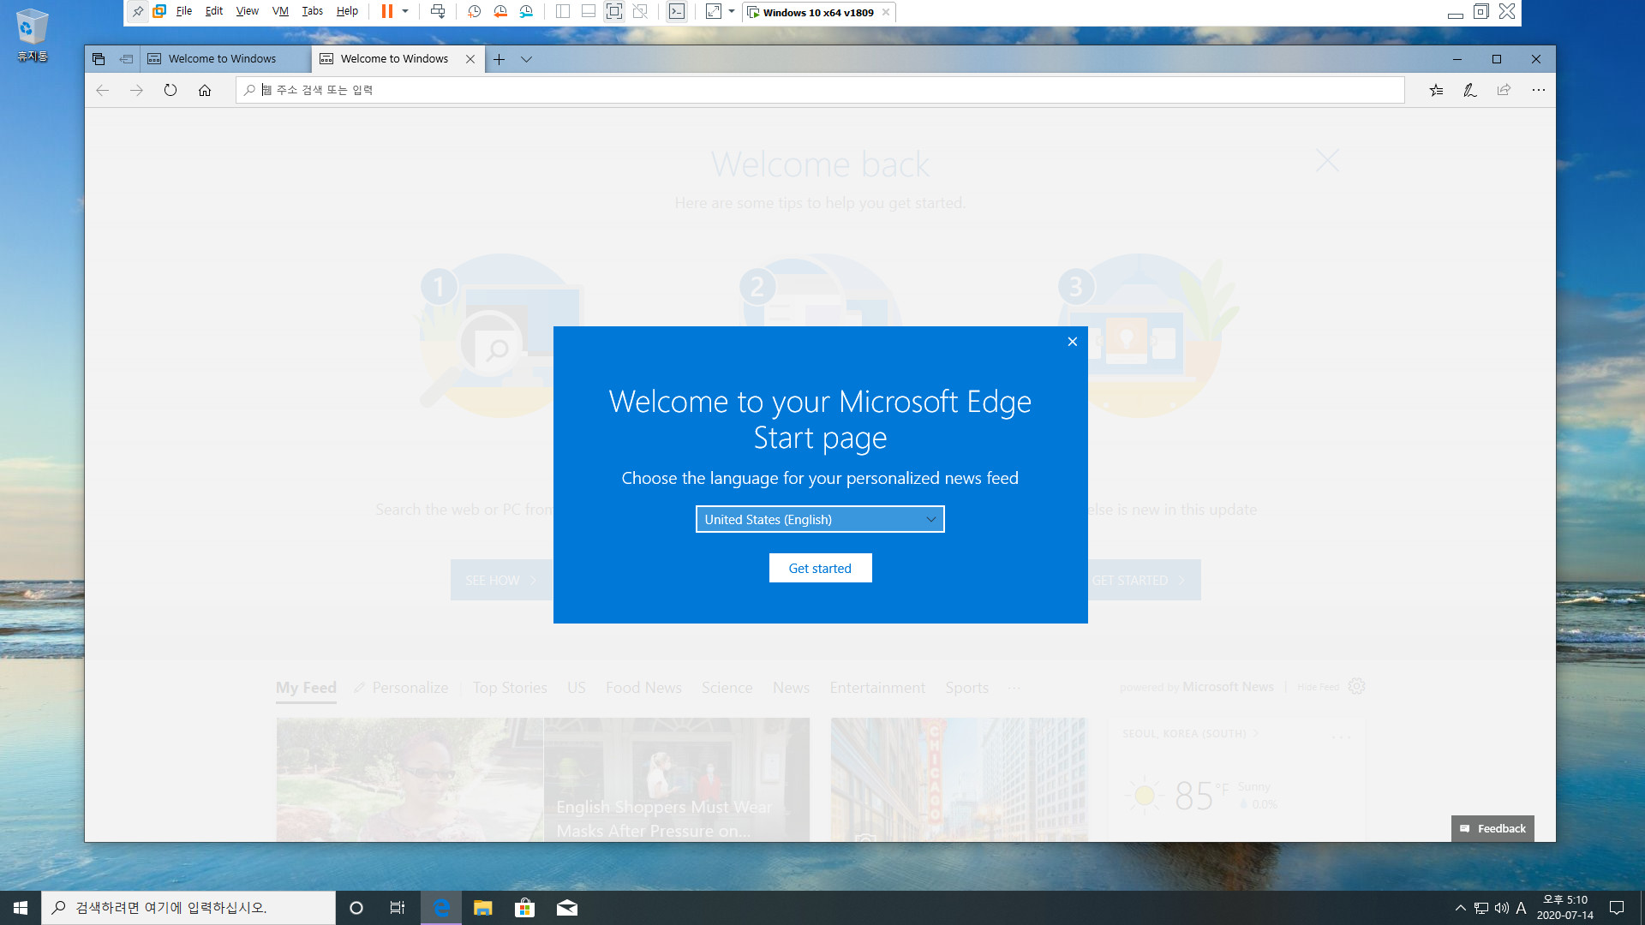Viewport: 1645px width, 925px height.
Task: Switch to Unity mode
Action: [640, 12]
